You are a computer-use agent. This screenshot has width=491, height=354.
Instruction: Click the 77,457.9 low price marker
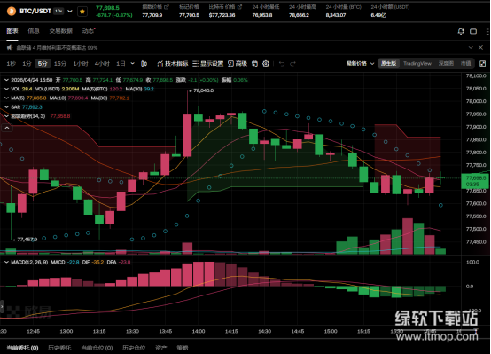coord(25,240)
